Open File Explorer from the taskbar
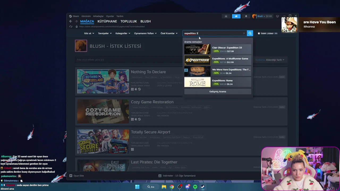340x191 pixels. 164,187
